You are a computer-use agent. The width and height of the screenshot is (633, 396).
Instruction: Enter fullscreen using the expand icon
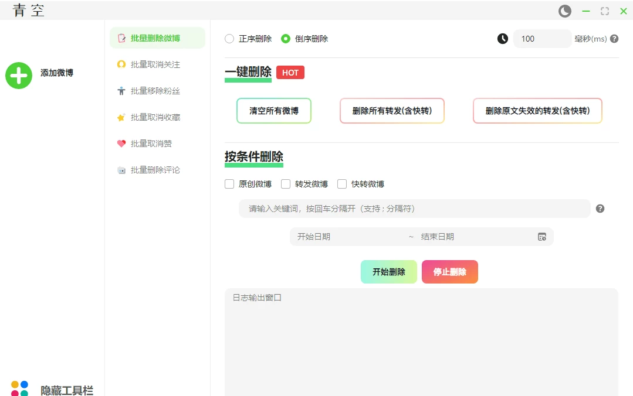(x=605, y=11)
